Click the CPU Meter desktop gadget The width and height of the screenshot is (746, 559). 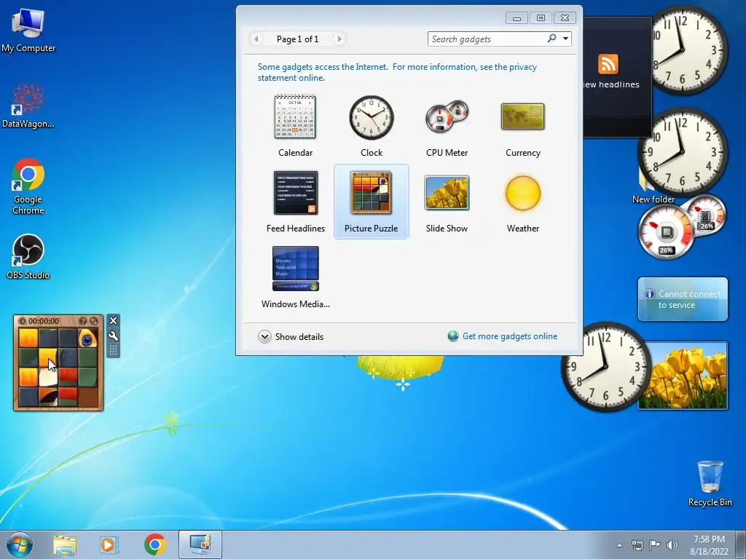pyautogui.click(x=681, y=227)
